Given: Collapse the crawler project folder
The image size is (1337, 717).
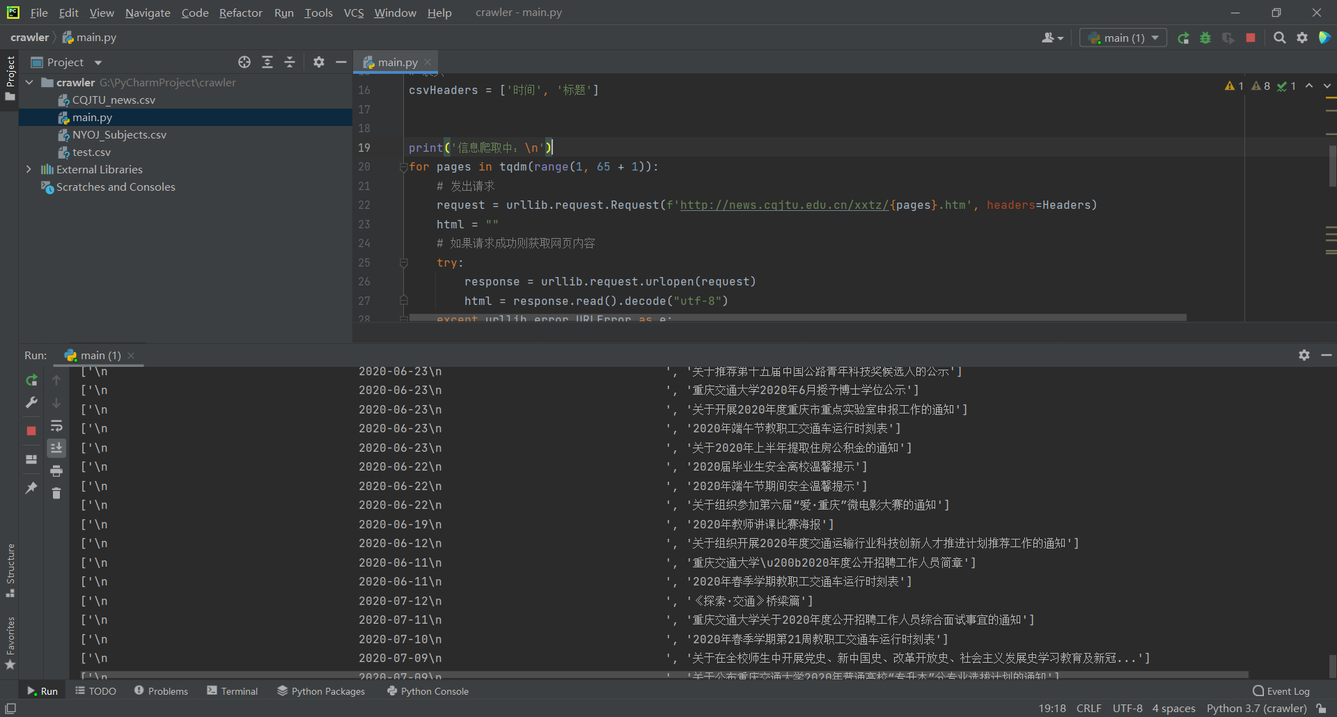Looking at the screenshot, I should [29, 83].
